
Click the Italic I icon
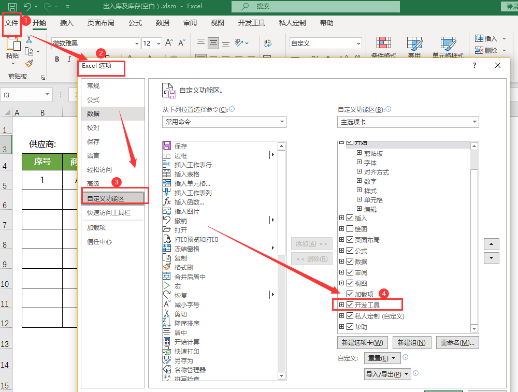(x=69, y=59)
